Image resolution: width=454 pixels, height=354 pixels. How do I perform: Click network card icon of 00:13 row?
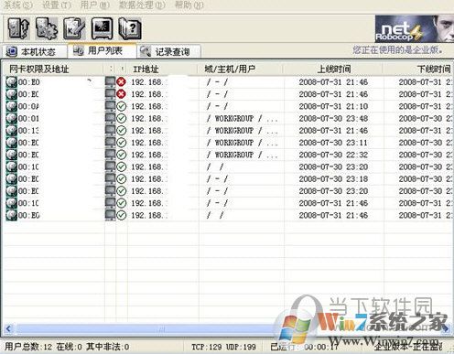pyautogui.click(x=12, y=131)
